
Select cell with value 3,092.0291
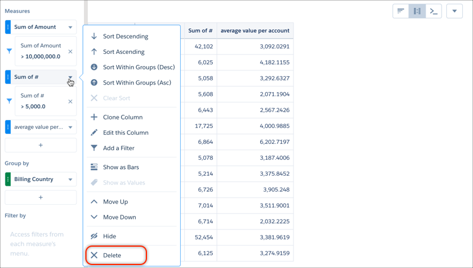tap(255, 47)
